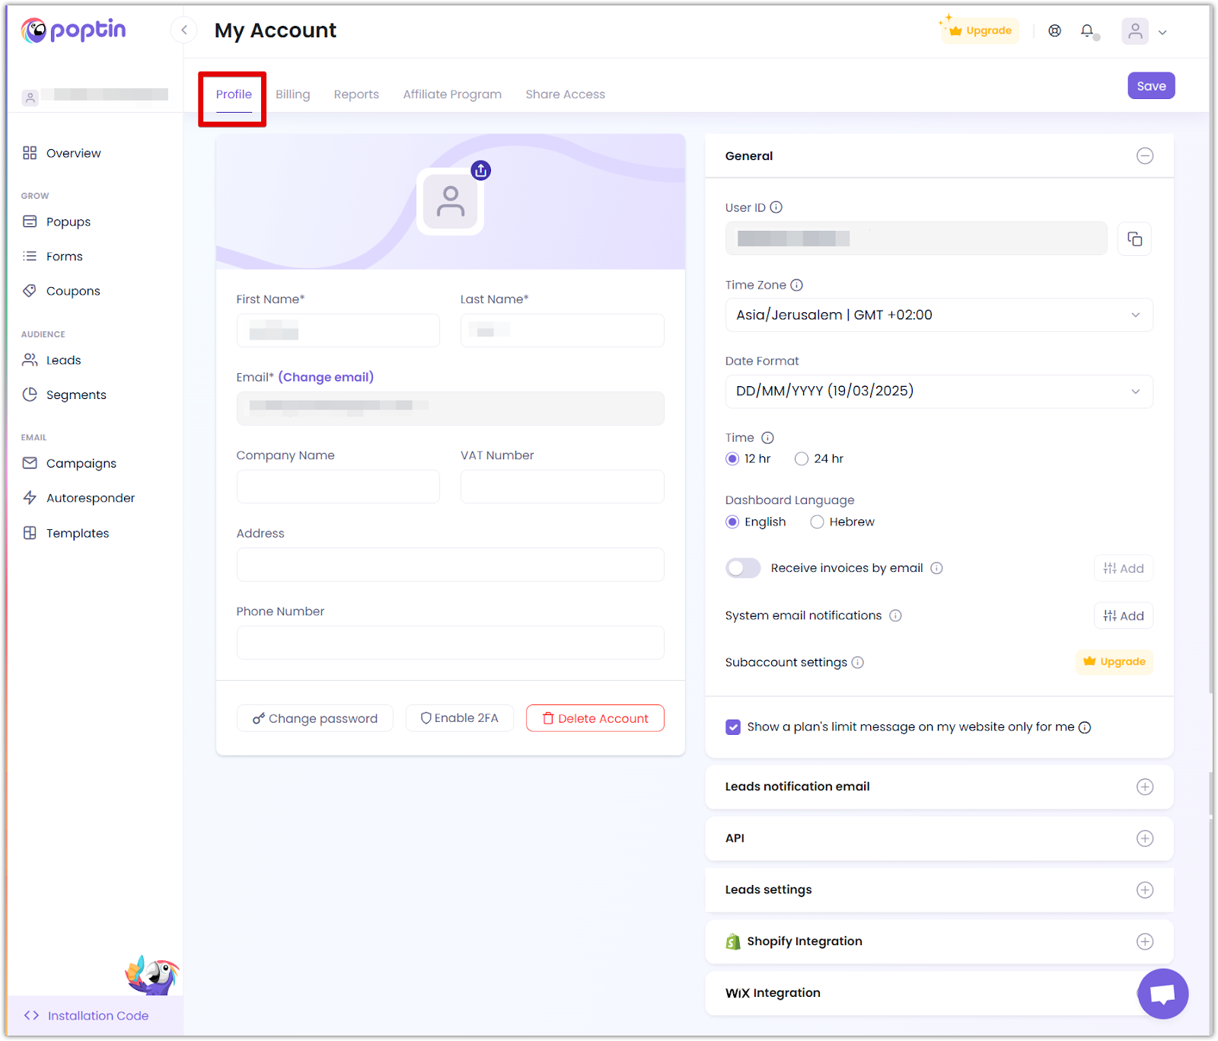Viewport: 1218px width, 1041px height.
Task: Select the 24 hr time format
Action: [x=802, y=458]
